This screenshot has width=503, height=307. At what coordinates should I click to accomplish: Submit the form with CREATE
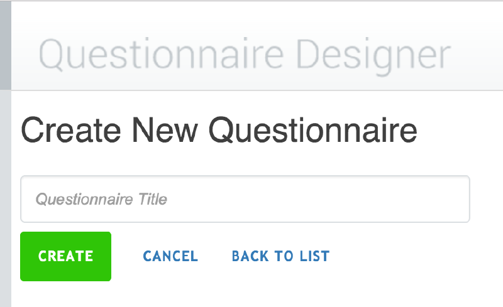tap(65, 256)
